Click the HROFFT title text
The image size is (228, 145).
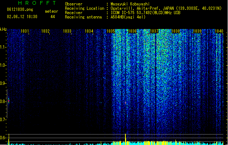click(x=37, y=3)
